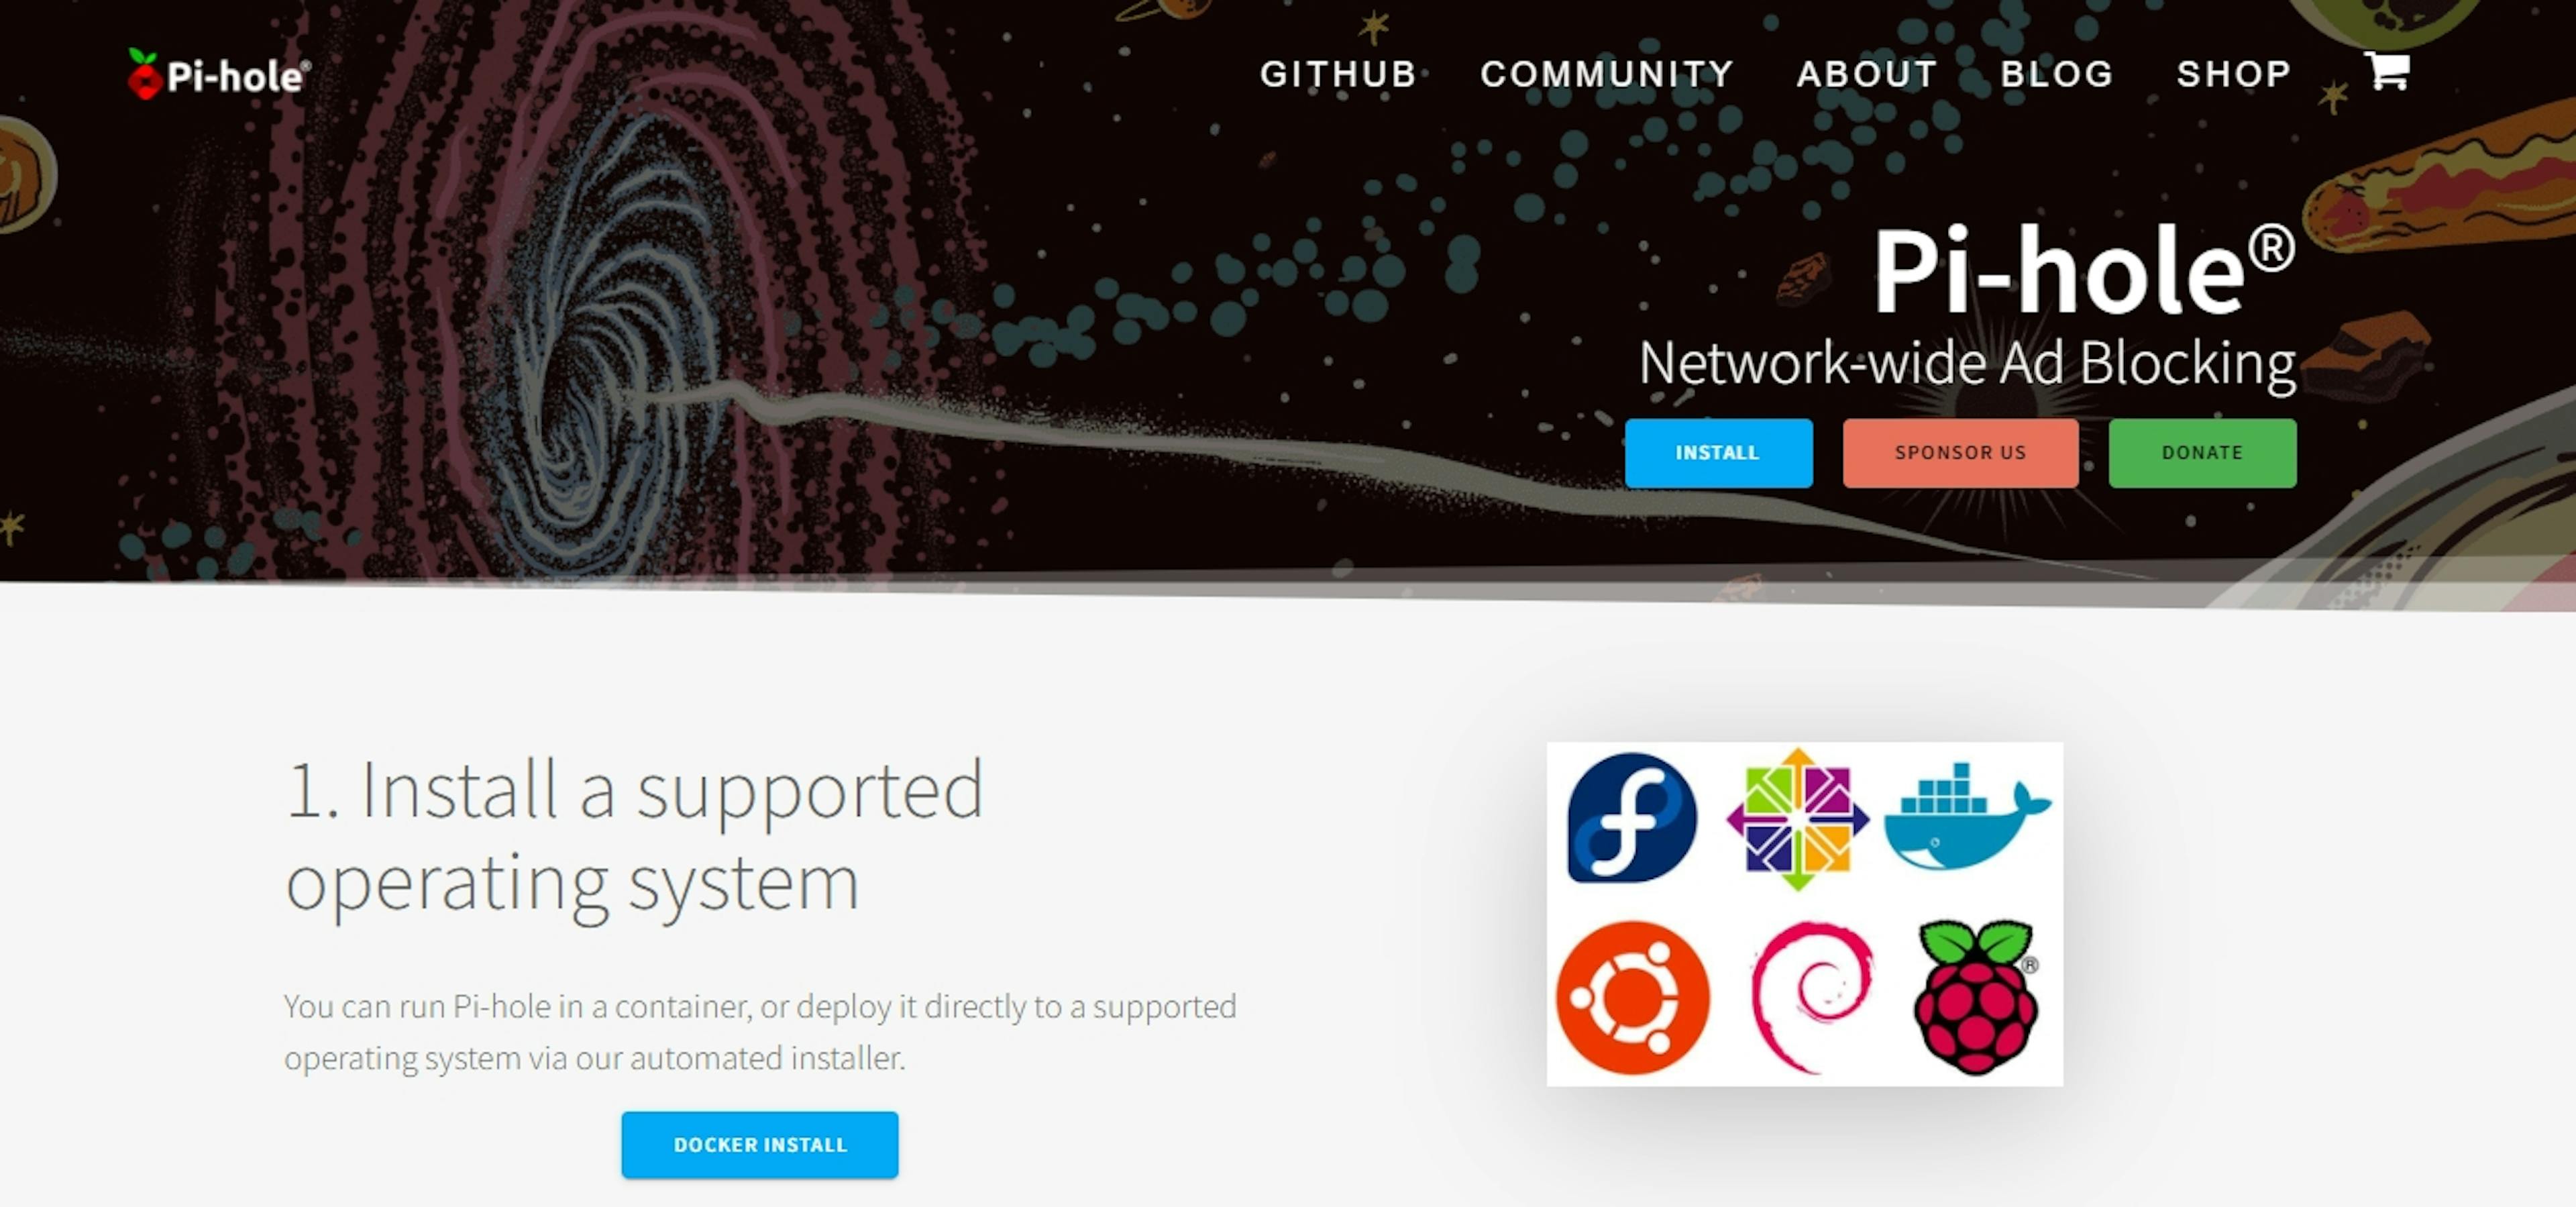The image size is (2576, 1207).
Task: Click the blue INSTALL button
Action: click(1718, 453)
